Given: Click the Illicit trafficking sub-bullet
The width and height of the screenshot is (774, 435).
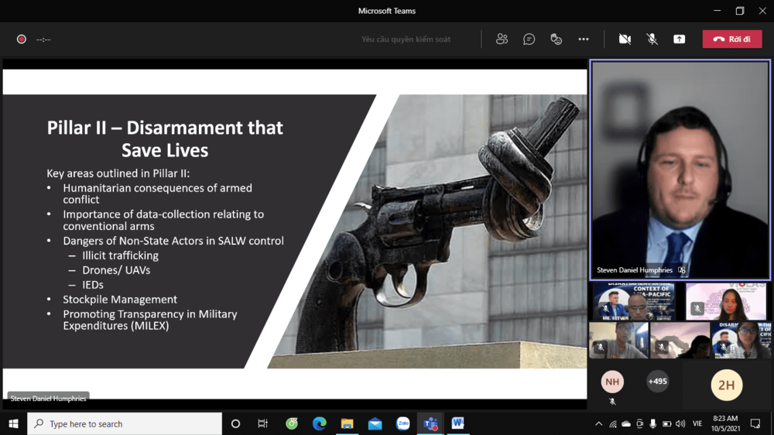Looking at the screenshot, I should (121, 255).
